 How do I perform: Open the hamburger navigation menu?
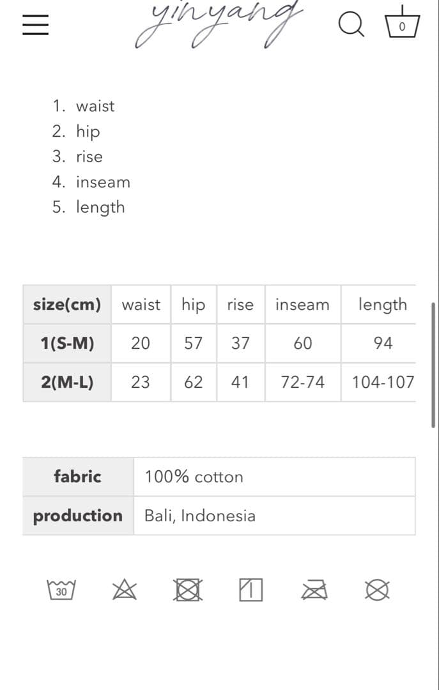point(36,25)
